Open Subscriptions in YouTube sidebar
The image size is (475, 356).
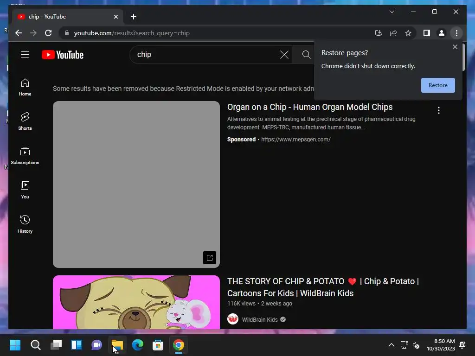point(25,156)
